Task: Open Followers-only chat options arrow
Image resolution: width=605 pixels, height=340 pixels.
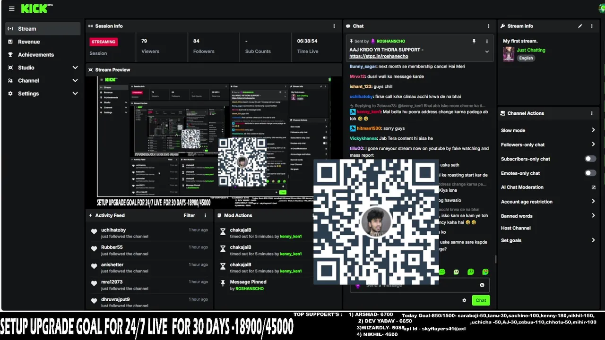Action: point(593,144)
